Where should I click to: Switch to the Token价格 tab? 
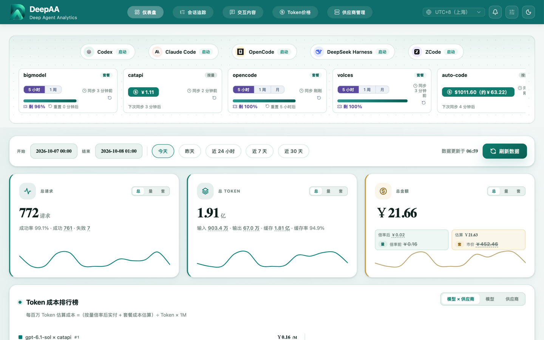[295, 12]
